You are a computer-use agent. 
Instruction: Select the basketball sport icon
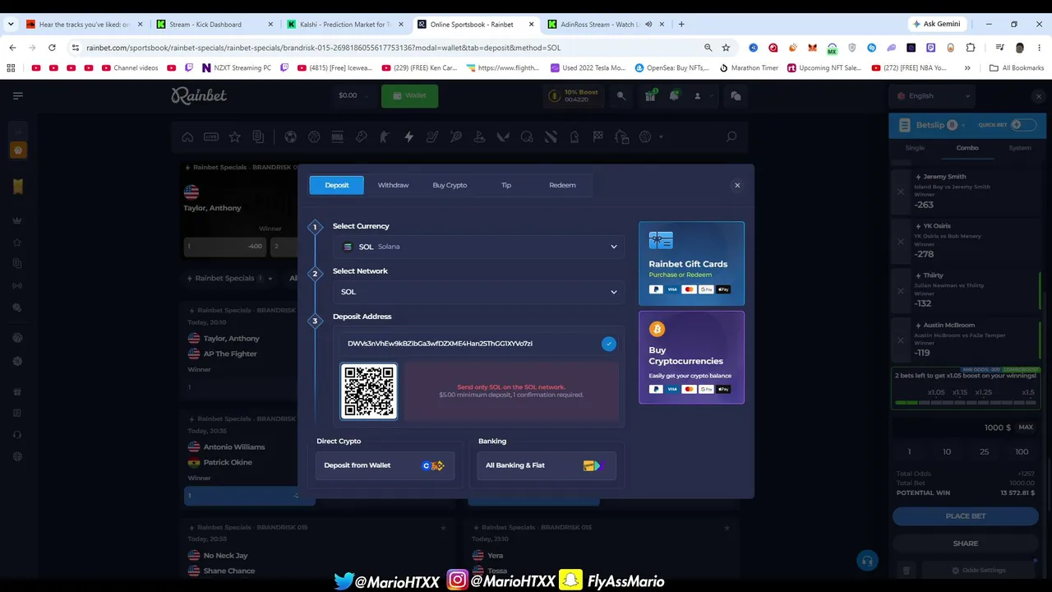[314, 136]
